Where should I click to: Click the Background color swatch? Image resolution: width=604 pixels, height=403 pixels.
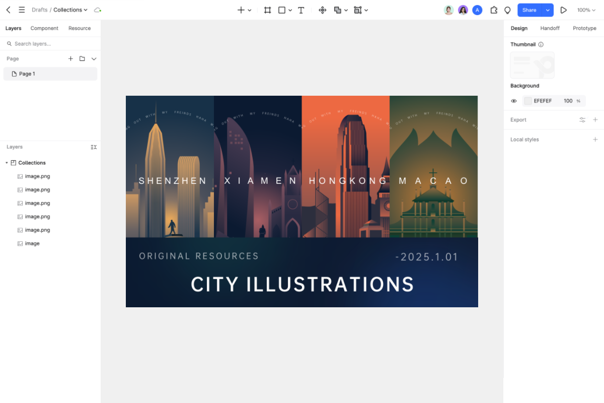coord(528,101)
